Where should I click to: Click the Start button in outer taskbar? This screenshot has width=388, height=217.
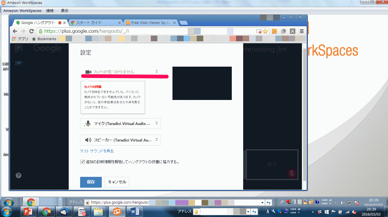pos(6,212)
